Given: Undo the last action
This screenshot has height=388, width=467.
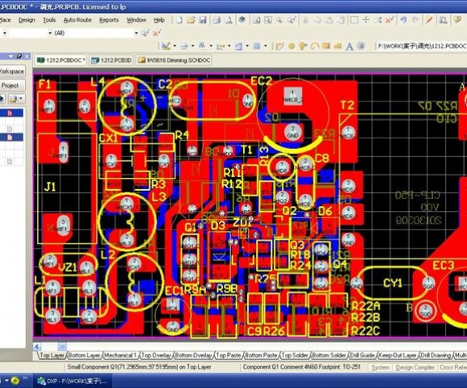Looking at the screenshot, I should pos(403,20).
